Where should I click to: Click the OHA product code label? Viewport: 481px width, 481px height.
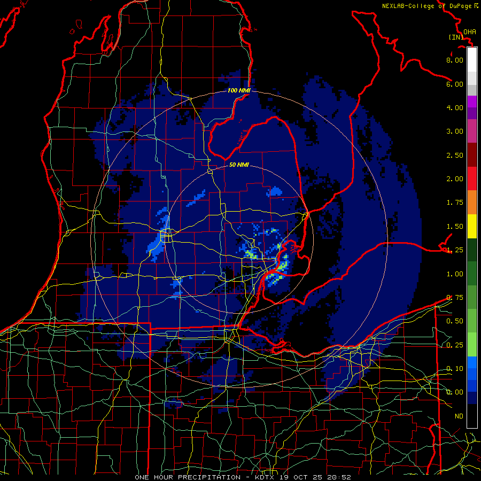pyautogui.click(x=470, y=32)
